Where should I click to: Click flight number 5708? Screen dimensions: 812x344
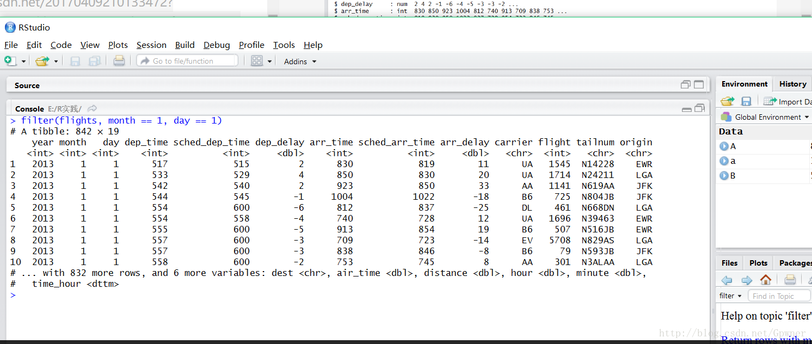[x=559, y=240]
